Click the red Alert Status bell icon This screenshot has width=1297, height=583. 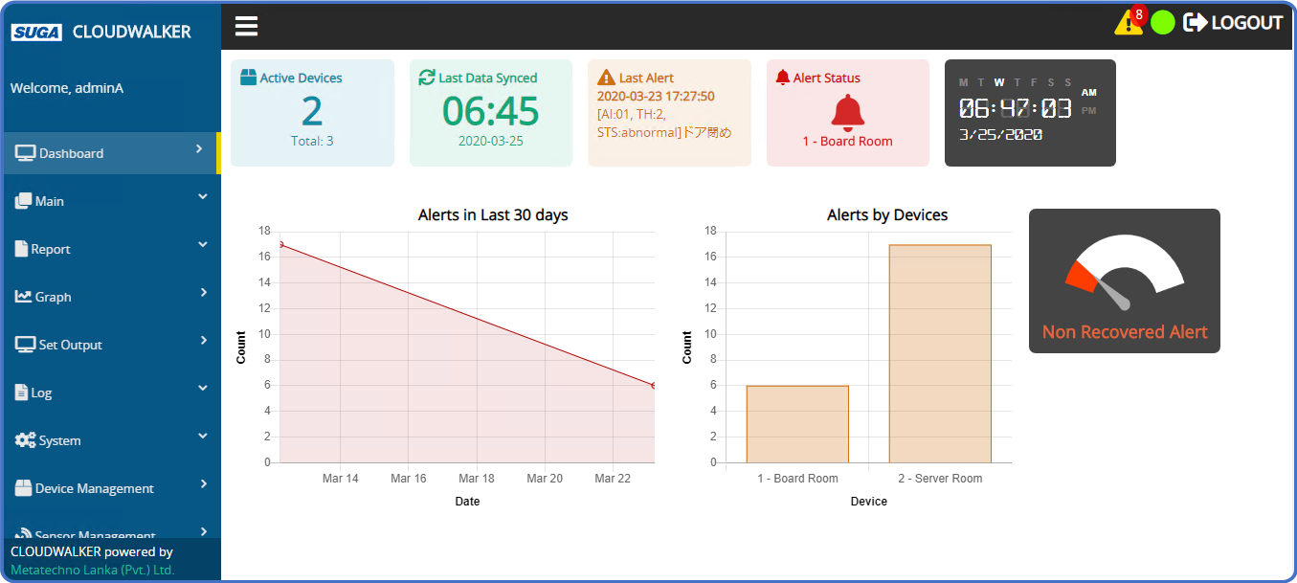tap(847, 112)
